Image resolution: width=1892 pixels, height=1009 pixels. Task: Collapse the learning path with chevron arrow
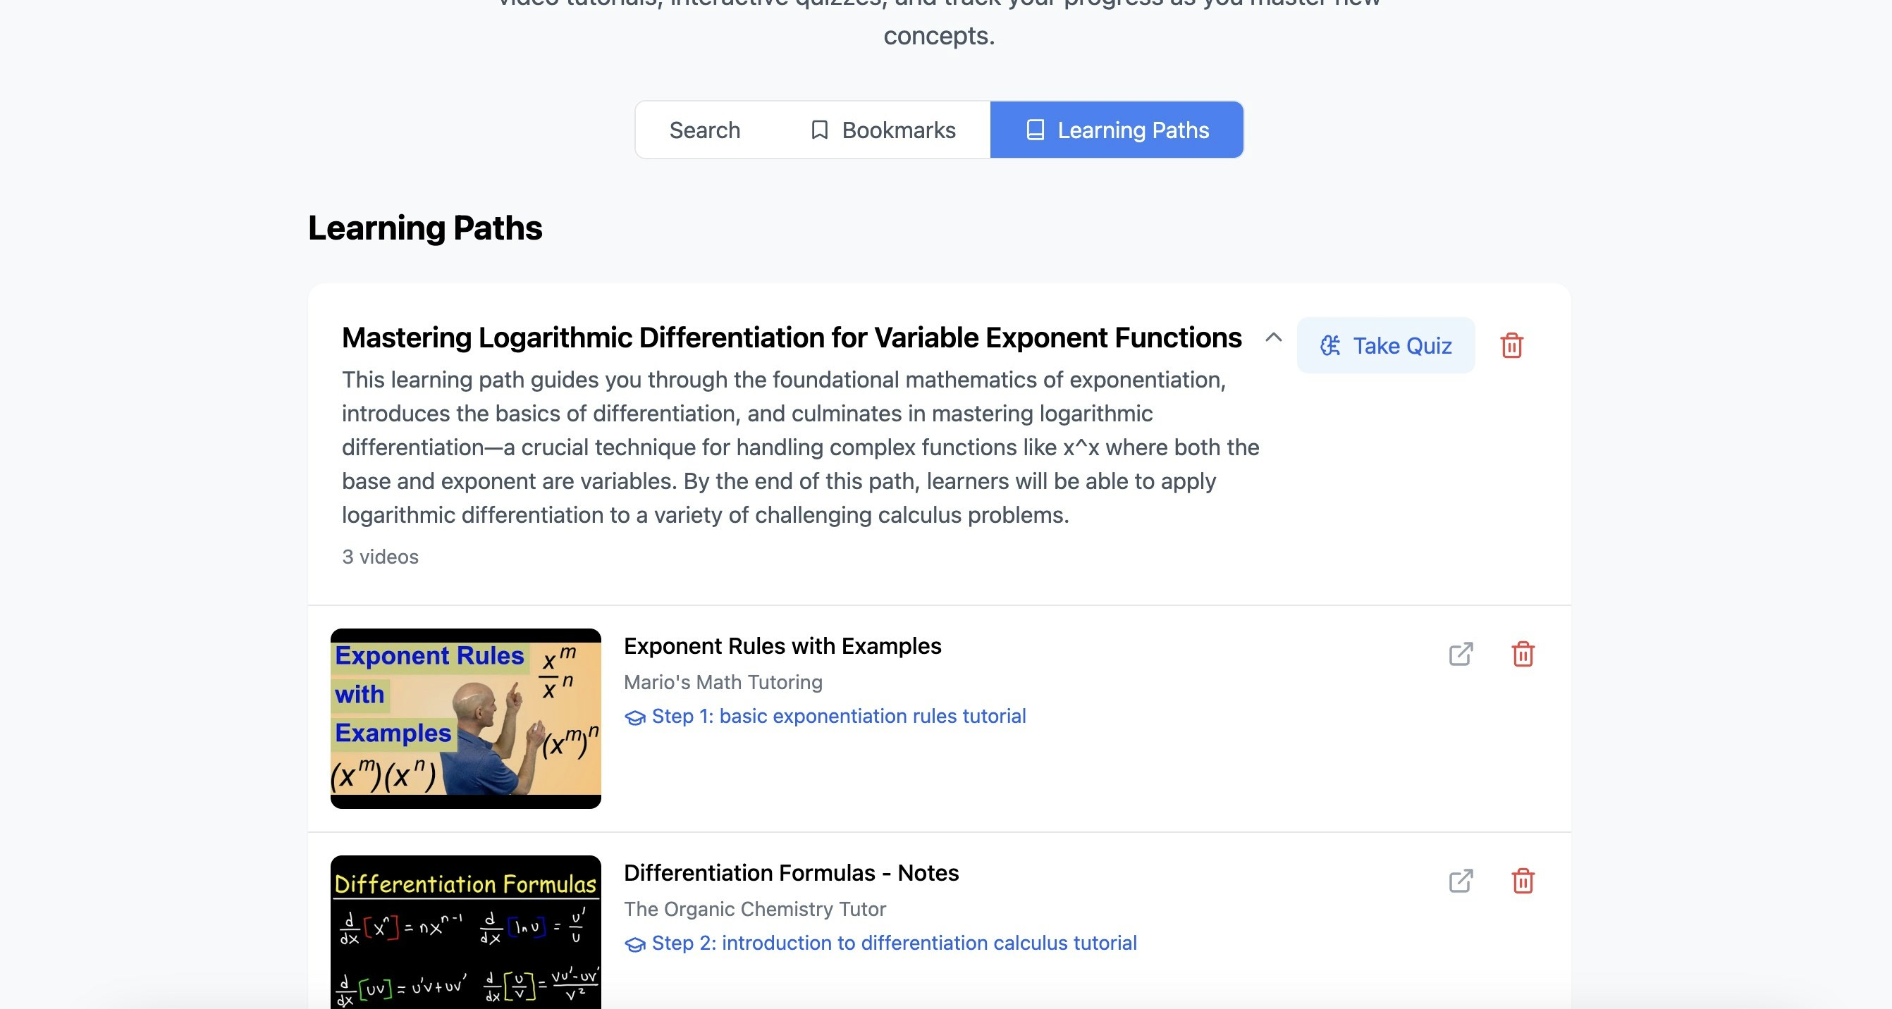1274,337
